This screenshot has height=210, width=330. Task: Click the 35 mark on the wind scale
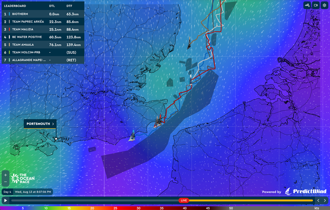(162, 208)
